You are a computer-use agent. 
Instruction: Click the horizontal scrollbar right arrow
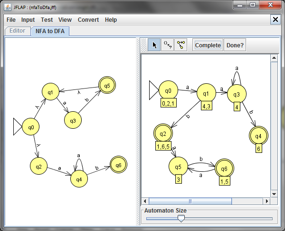(x=266, y=201)
